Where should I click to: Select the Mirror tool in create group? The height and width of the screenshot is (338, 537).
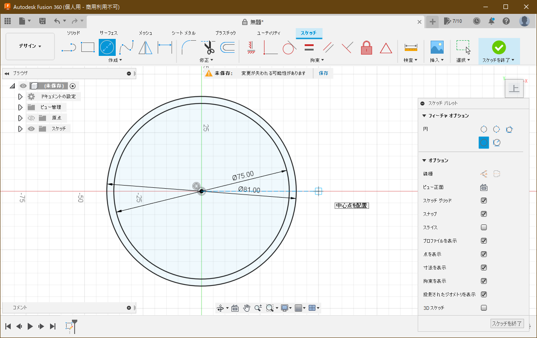click(146, 47)
